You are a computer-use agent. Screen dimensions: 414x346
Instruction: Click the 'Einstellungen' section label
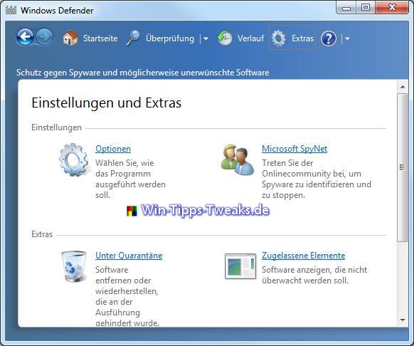click(56, 127)
